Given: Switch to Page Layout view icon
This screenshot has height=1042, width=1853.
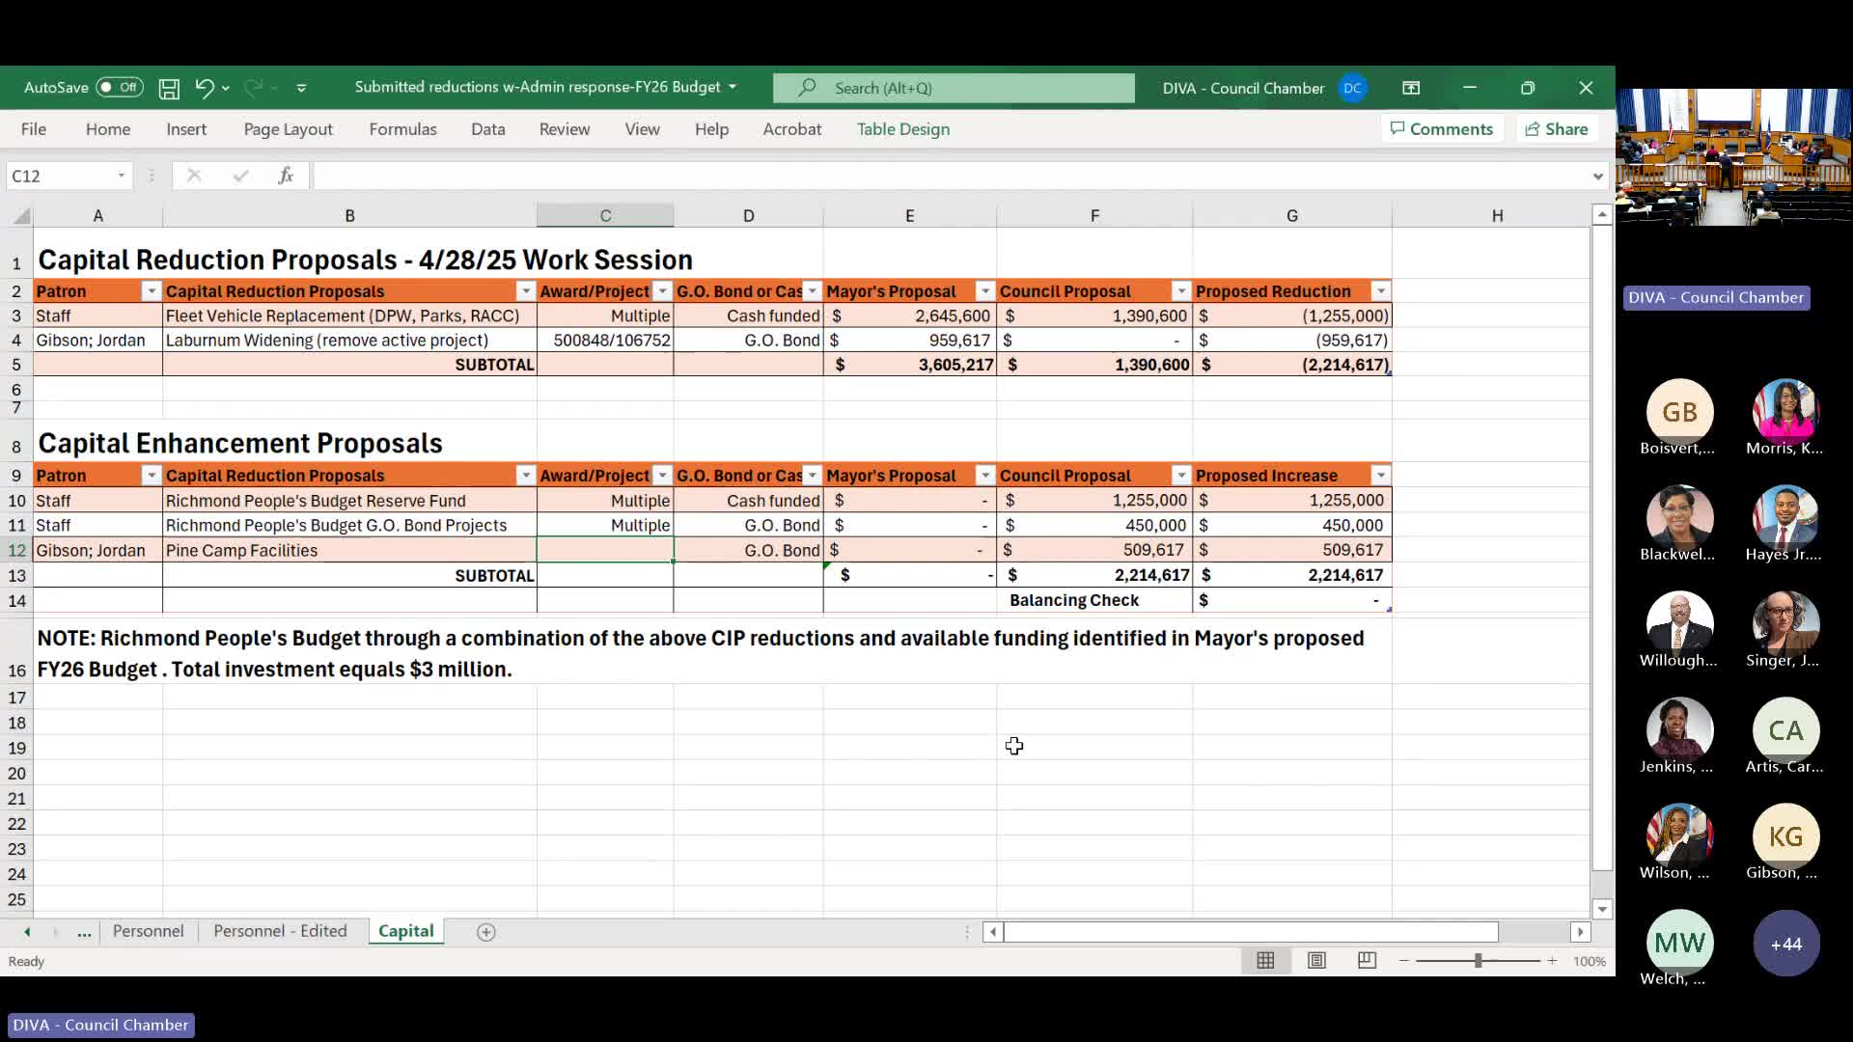Looking at the screenshot, I should click(x=1316, y=960).
